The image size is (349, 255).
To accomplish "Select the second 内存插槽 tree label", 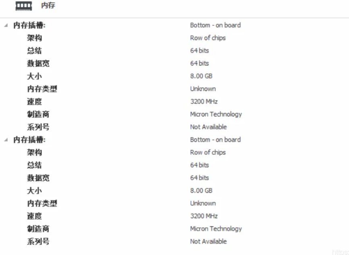I will [29, 140].
